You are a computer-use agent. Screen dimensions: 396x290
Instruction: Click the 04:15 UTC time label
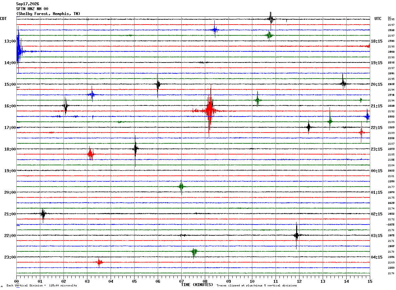377,257
